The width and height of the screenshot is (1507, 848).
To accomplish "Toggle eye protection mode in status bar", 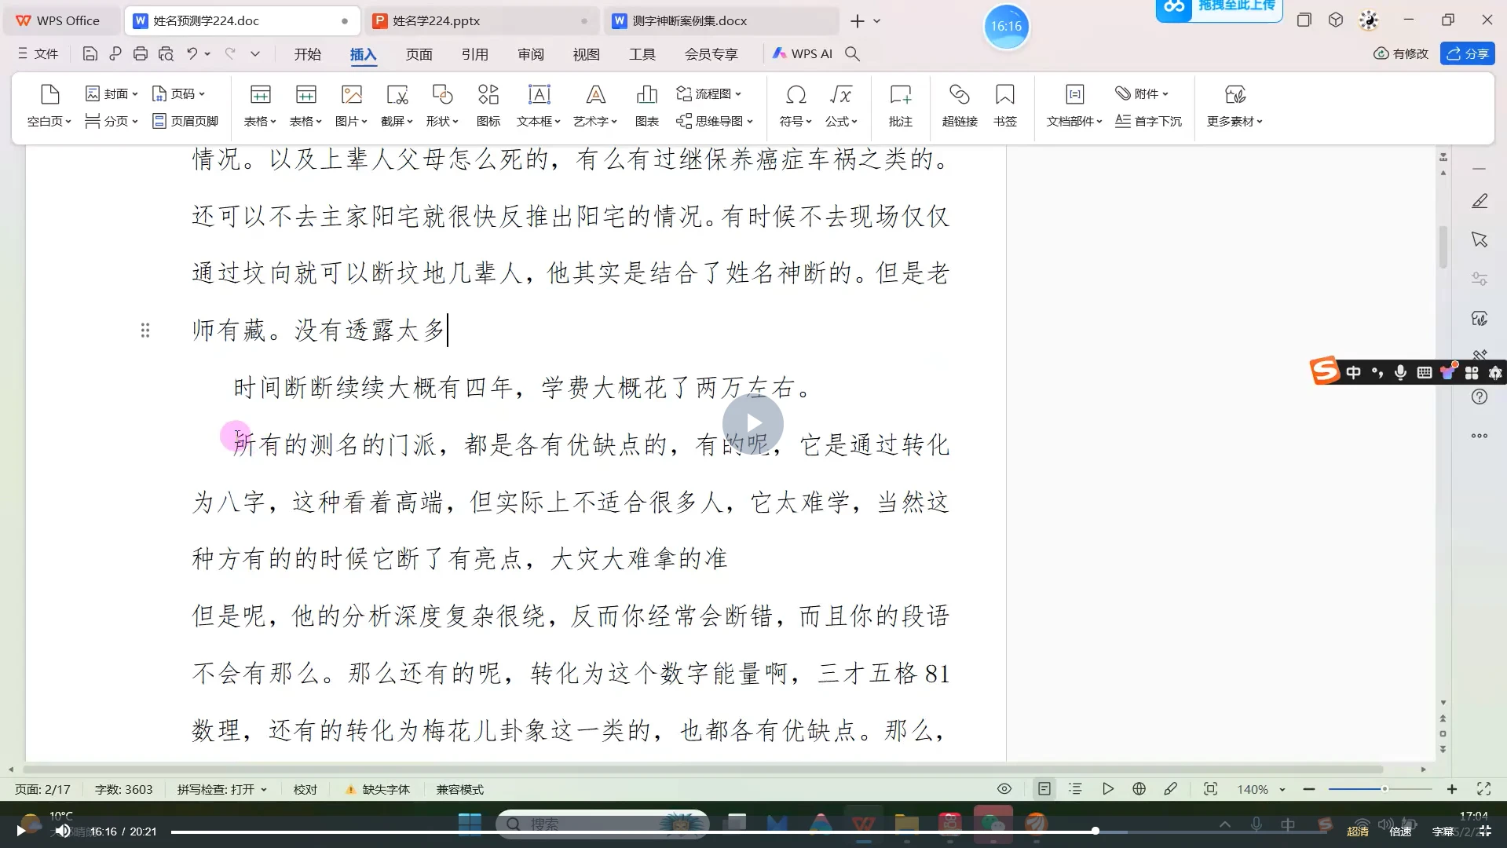I will click(1004, 789).
